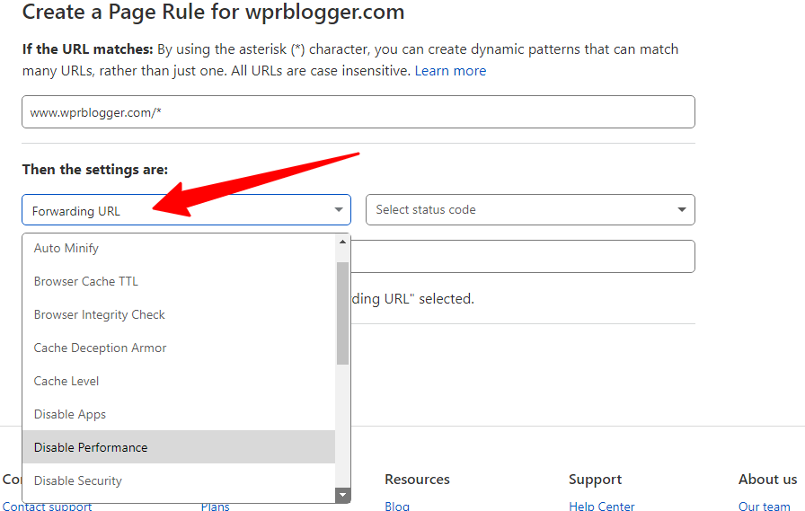Click the Support footer heading
805x511 pixels.
coord(595,480)
